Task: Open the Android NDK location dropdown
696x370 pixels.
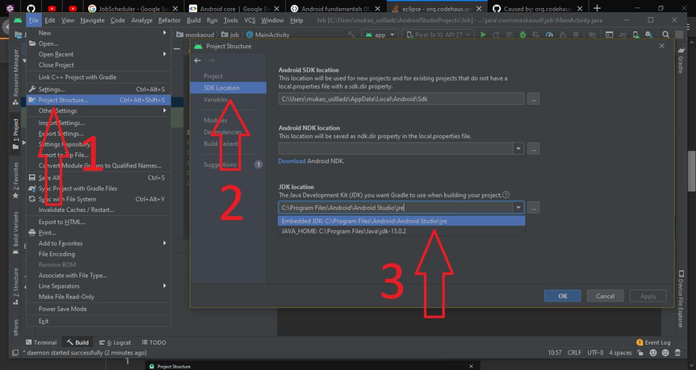Action: (518, 149)
